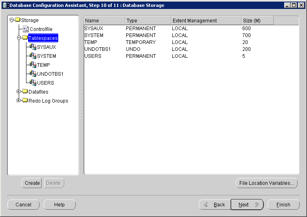Expand the Redo Log Groups node
This screenshot has height=217, width=307.
pos(19,101)
